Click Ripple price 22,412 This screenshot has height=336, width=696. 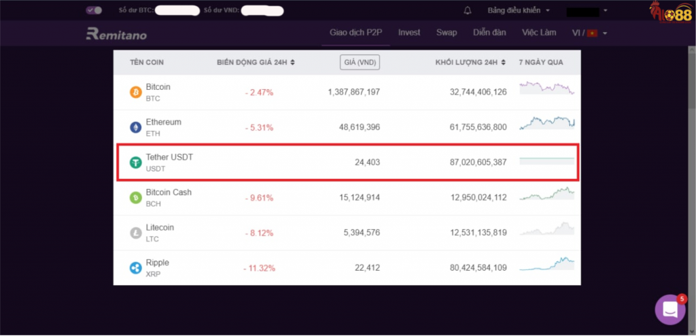[367, 268]
